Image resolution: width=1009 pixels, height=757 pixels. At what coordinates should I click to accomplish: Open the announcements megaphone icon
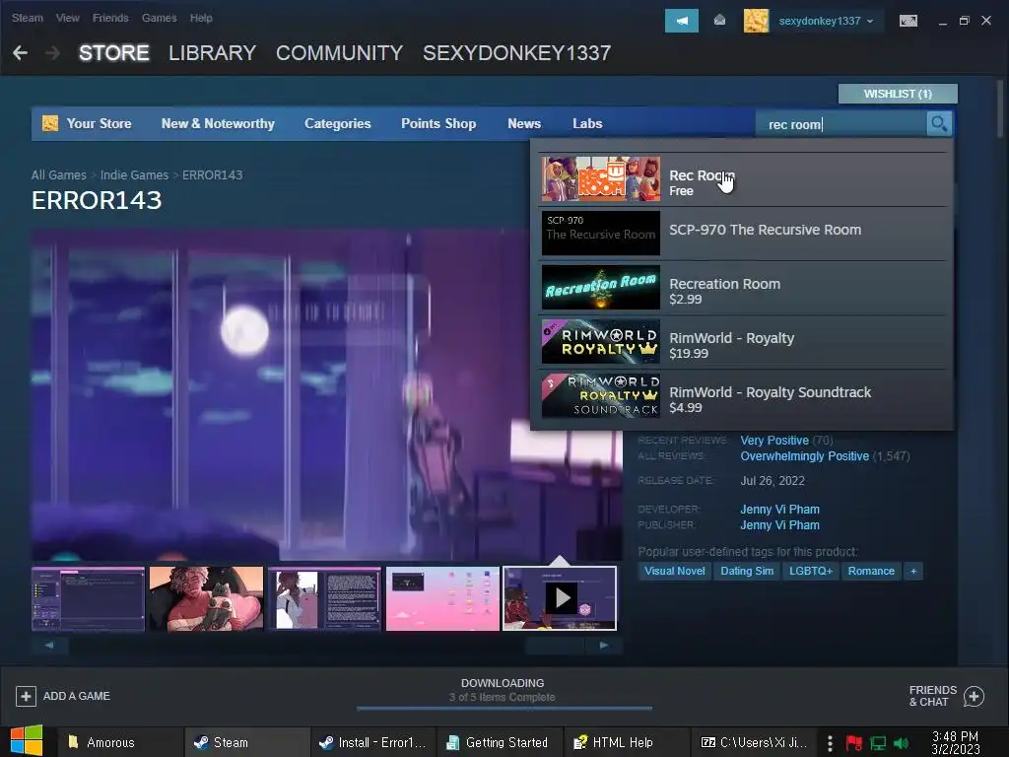pos(682,21)
